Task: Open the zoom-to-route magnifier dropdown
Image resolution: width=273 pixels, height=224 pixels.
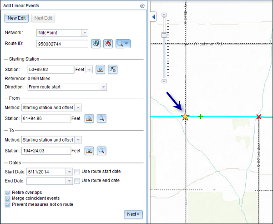Action: (x=127, y=44)
